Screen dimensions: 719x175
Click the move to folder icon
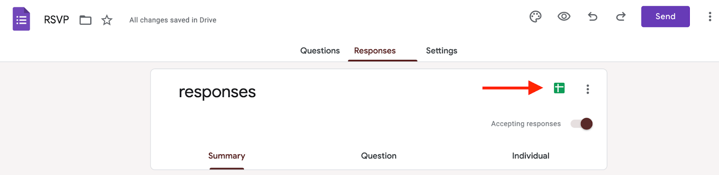[x=85, y=20]
